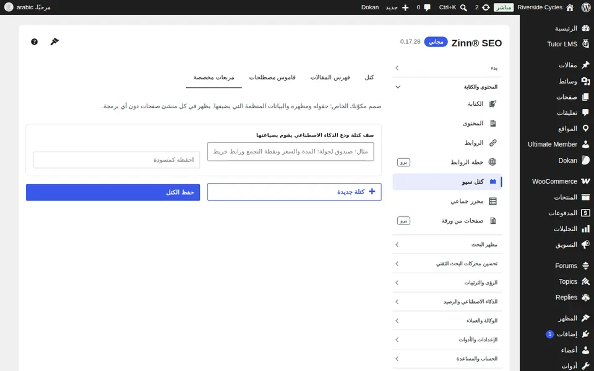The height and width of the screenshot is (371, 594).
Task: Click the globe icon for خطة الروابط
Action: [493, 162]
